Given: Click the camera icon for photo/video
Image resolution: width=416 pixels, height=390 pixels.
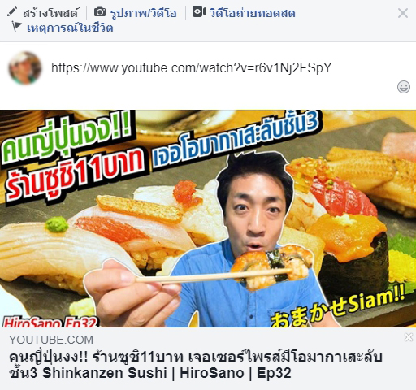Looking at the screenshot, I should [x=100, y=12].
